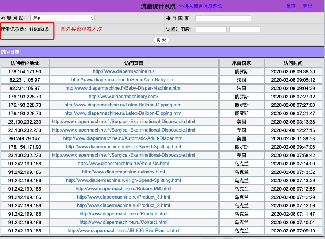The image size is (325, 239).
Task: Click the 访问页面 column header
Action: 134,63
